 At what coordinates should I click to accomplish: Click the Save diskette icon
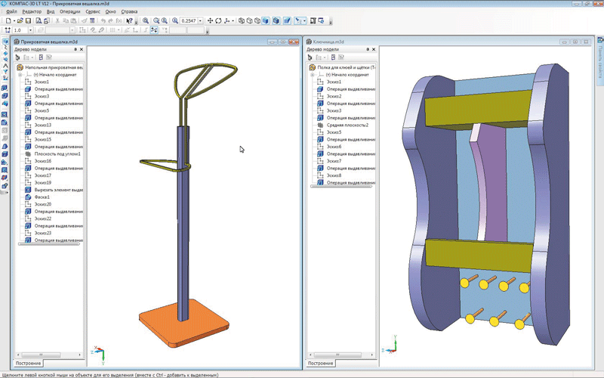(29, 20)
